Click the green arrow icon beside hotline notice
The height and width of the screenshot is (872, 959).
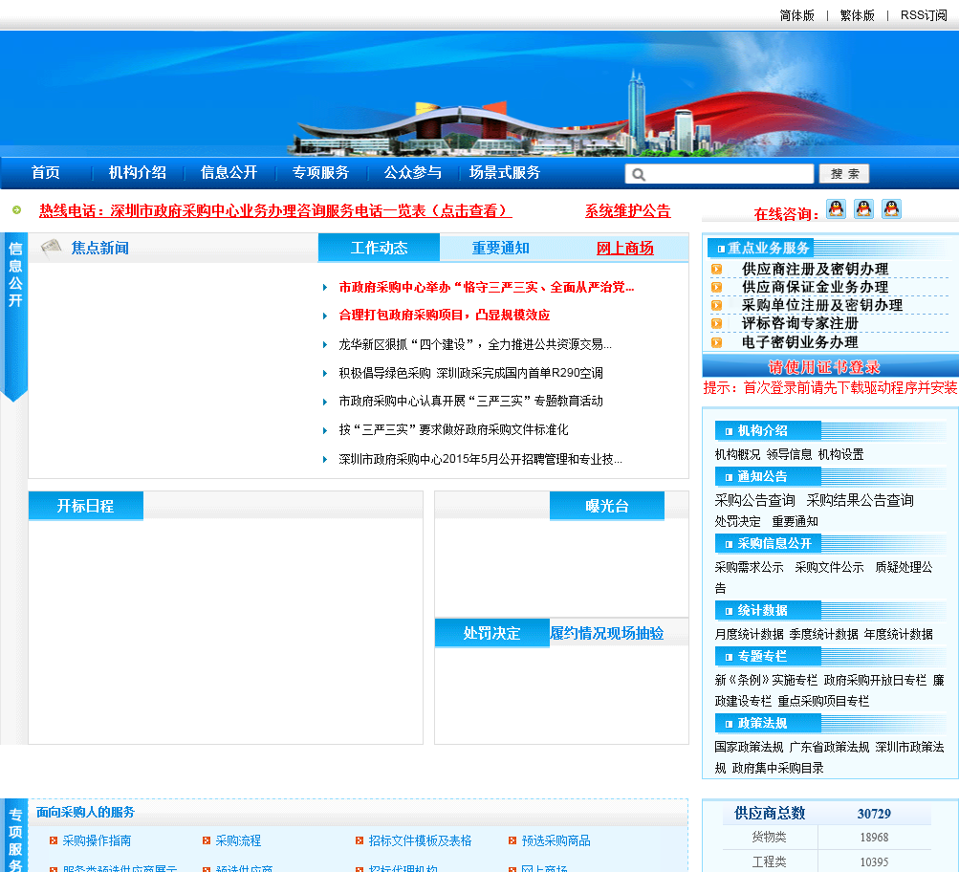coord(17,209)
